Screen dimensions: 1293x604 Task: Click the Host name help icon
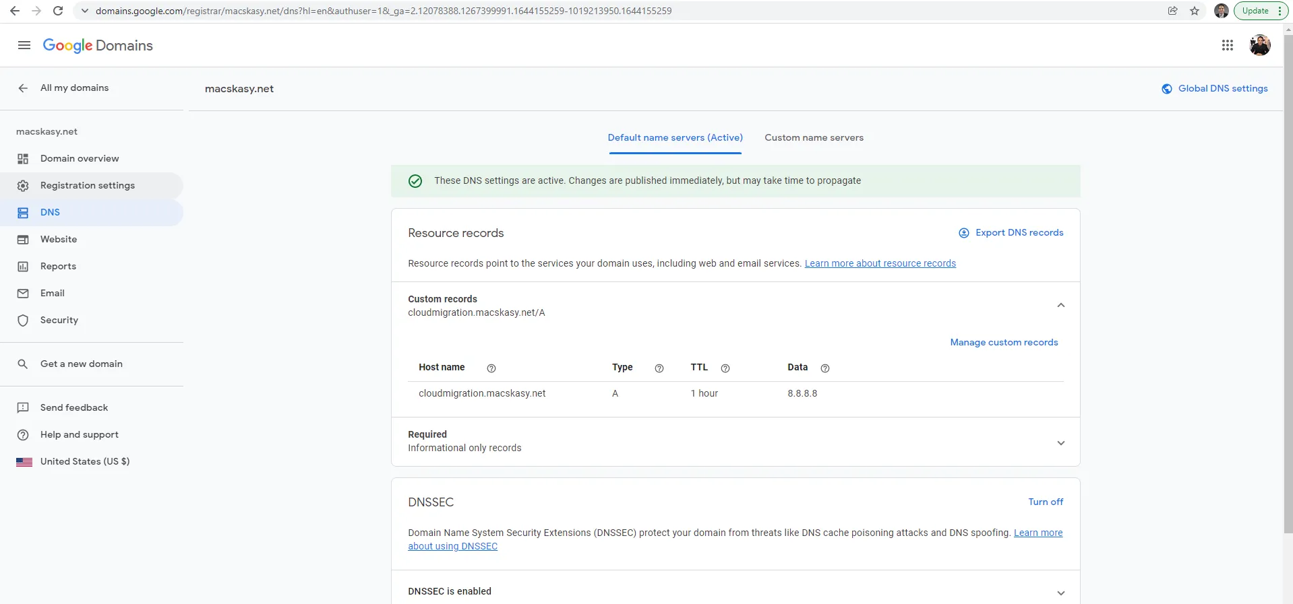point(491,368)
